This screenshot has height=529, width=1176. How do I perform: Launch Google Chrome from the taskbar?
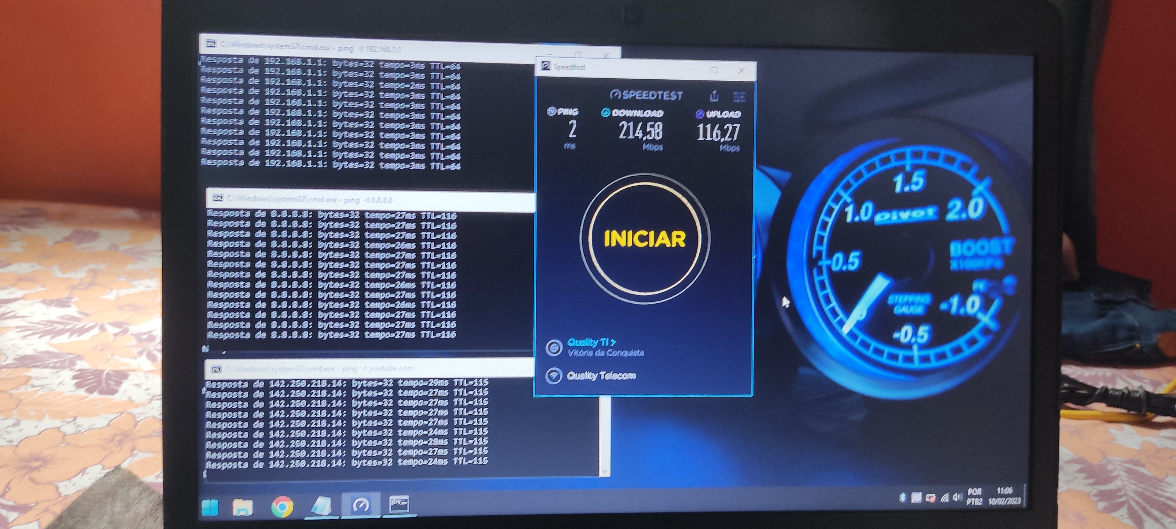coord(282,507)
